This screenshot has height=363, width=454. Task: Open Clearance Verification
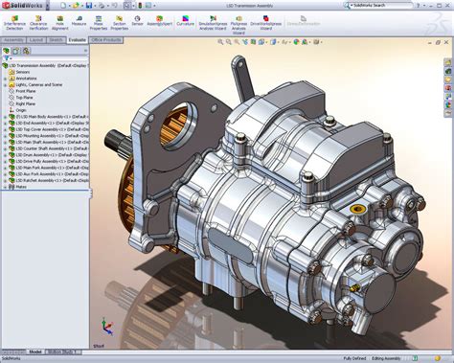pos(38,23)
